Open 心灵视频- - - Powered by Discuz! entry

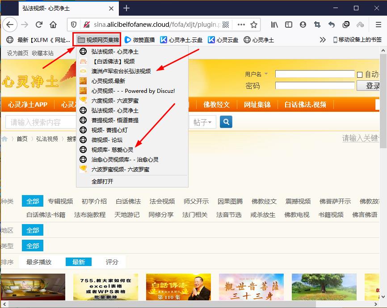pyautogui.click(x=132, y=91)
